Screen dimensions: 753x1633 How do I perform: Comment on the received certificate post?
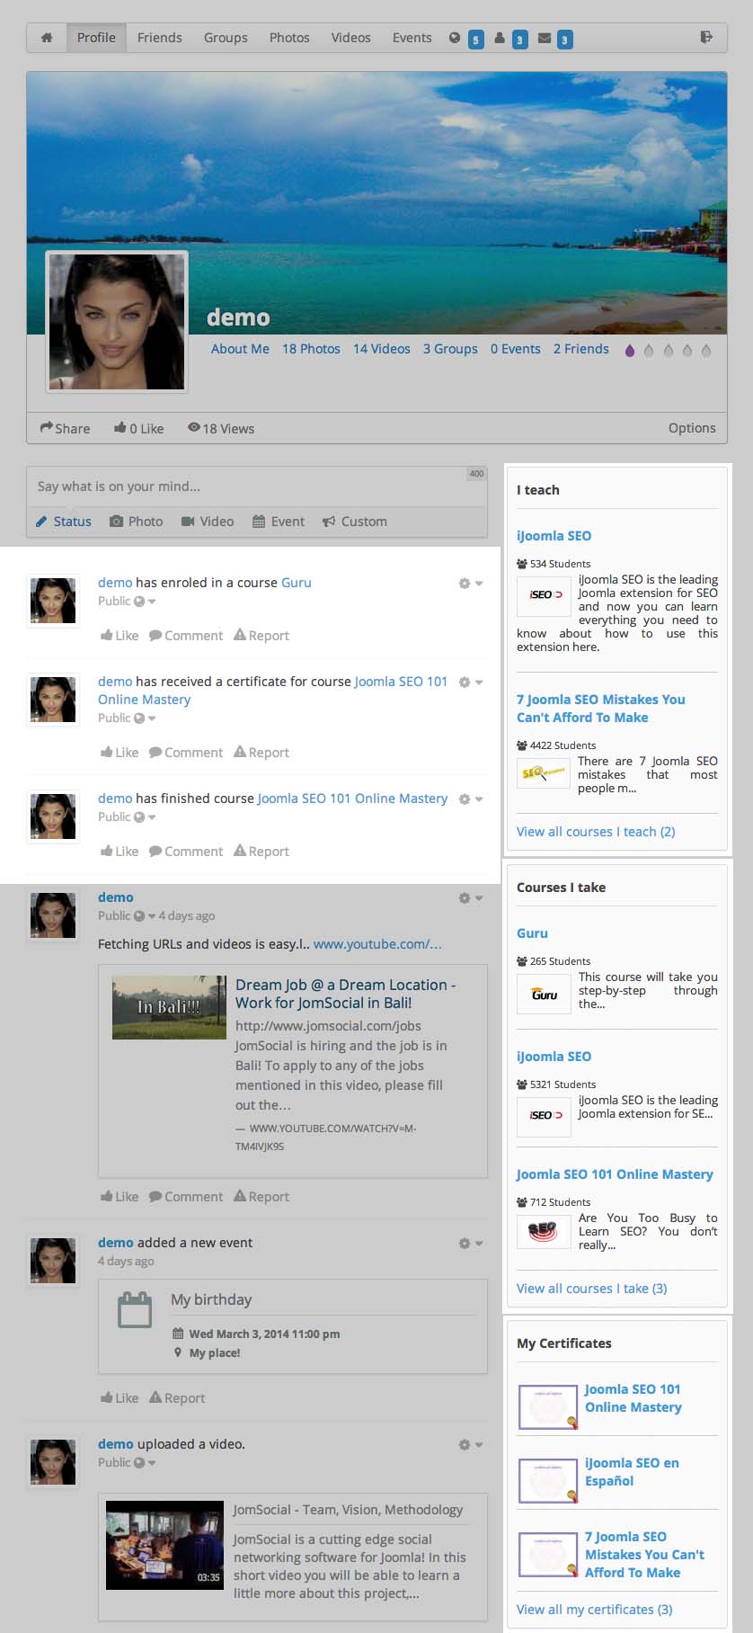point(186,753)
